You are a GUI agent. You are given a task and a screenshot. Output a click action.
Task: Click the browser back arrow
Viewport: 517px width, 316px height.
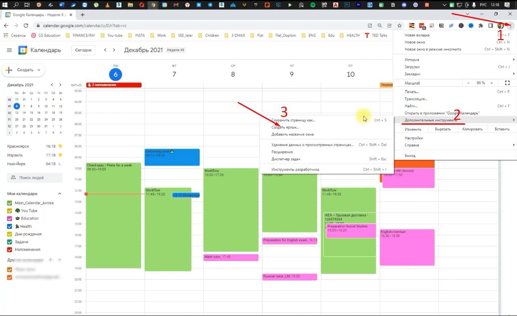[6, 25]
